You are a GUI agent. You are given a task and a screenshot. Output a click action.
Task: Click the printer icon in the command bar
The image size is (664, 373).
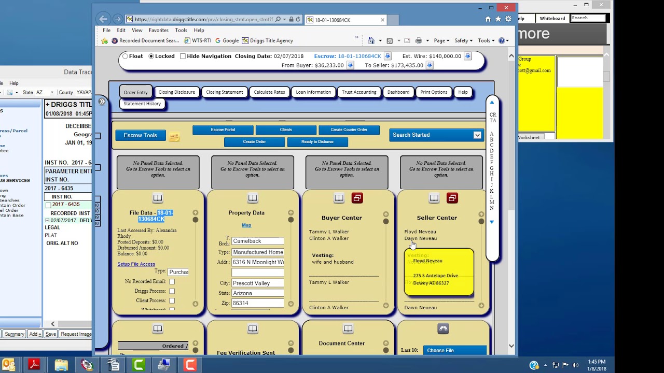419,40
